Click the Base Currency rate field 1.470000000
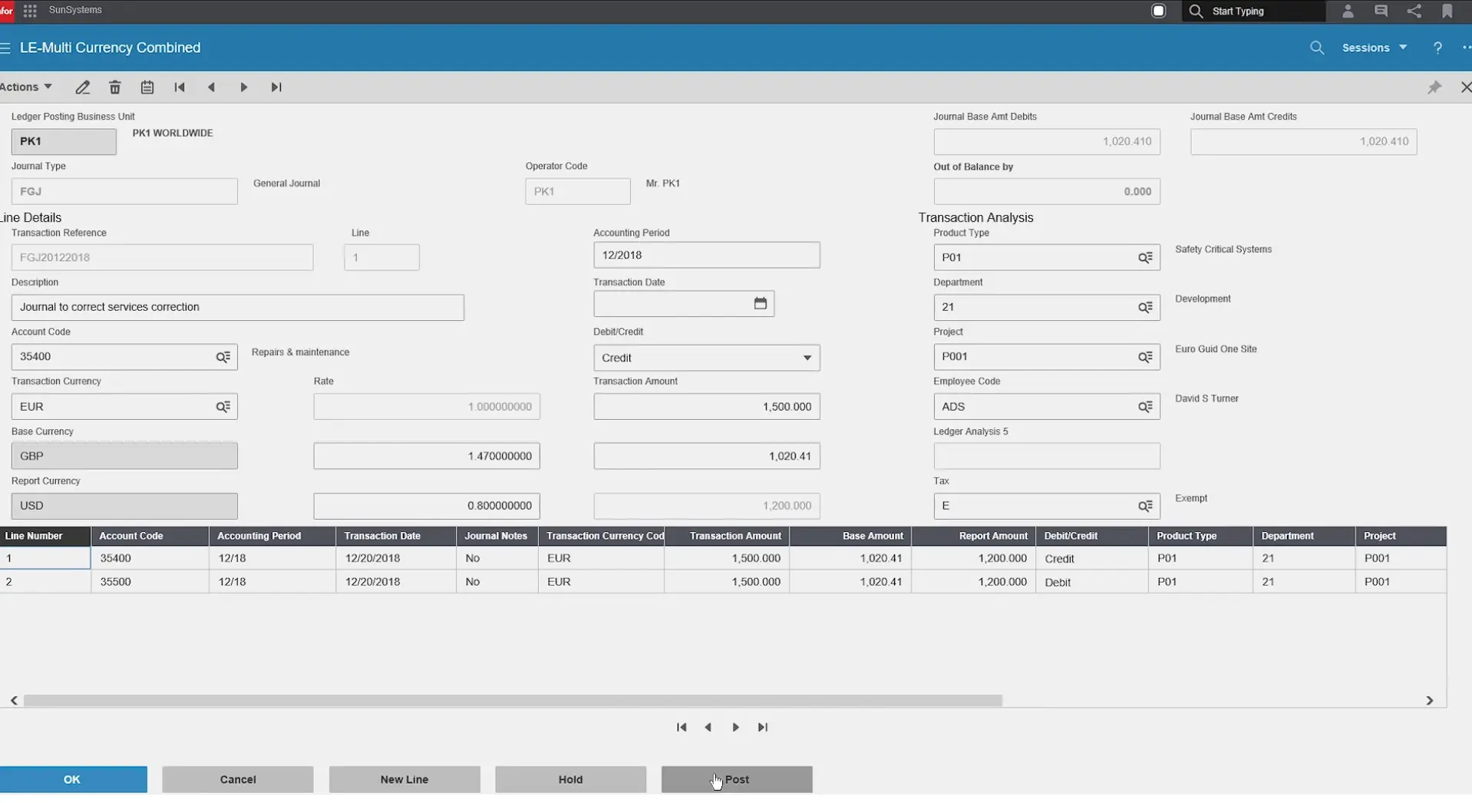 click(427, 457)
